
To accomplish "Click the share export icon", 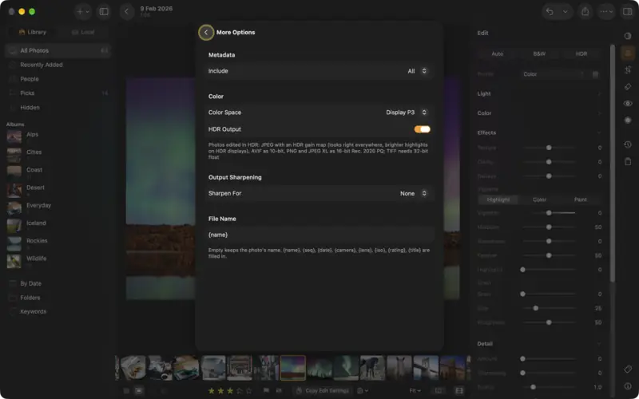I will coord(585,11).
